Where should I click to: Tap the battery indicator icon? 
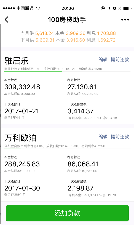point(128,8)
